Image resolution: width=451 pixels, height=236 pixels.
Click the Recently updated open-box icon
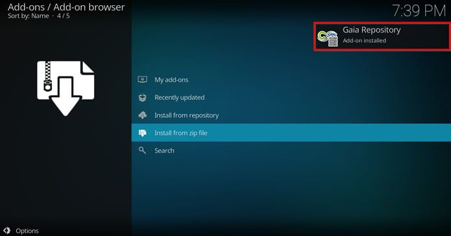pyautogui.click(x=143, y=97)
